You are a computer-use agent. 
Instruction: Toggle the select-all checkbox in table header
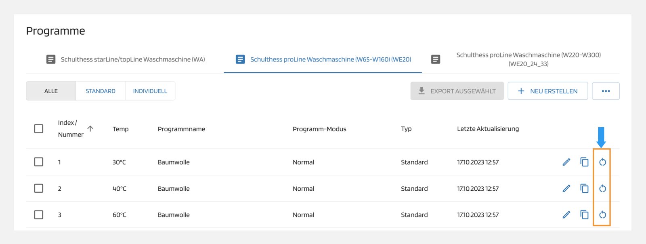pyautogui.click(x=39, y=129)
